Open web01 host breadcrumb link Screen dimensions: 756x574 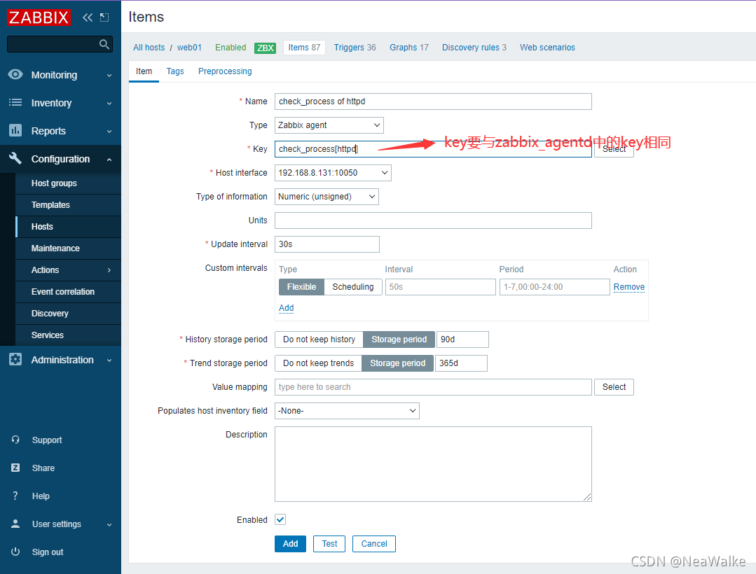coord(189,48)
